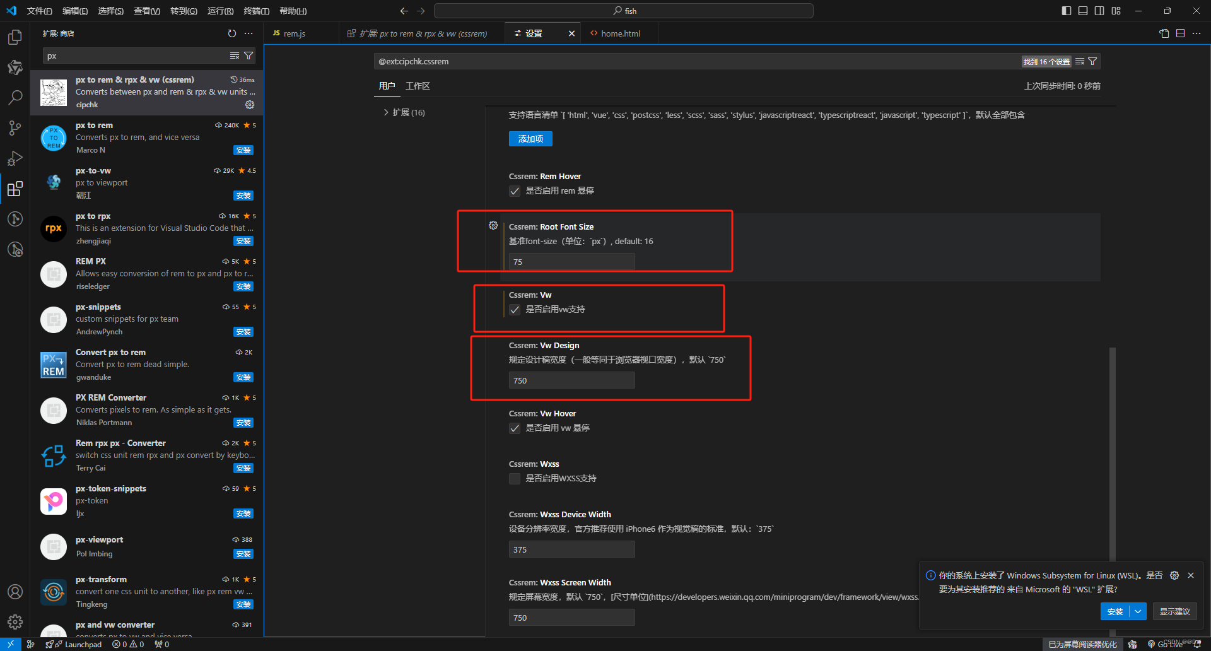The image size is (1211, 651).
Task: Open the 帮助 menu
Action: coord(293,11)
